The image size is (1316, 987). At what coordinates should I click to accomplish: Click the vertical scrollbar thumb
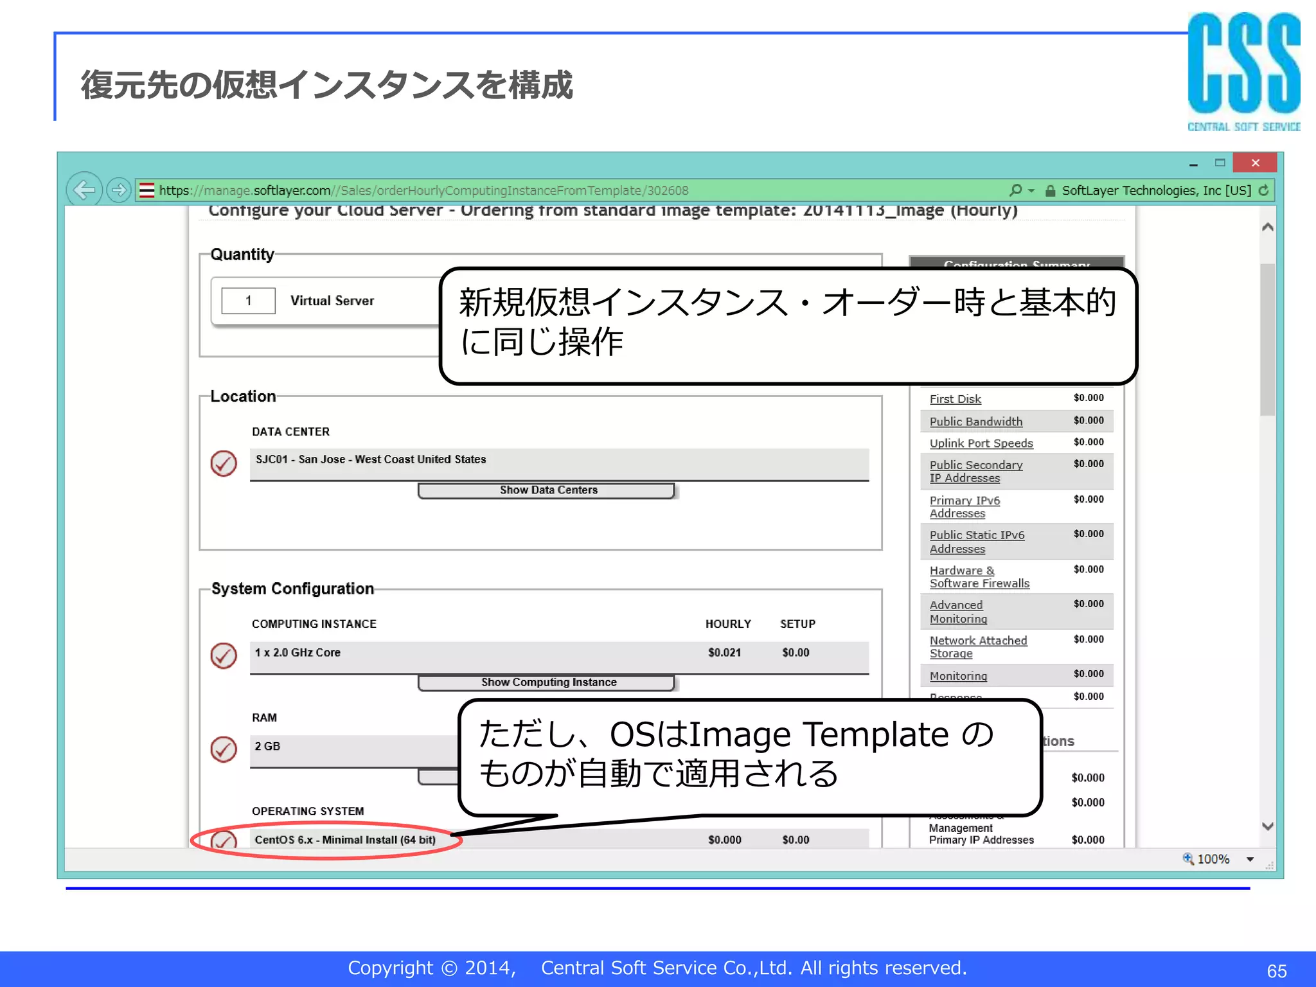pos(1268,340)
